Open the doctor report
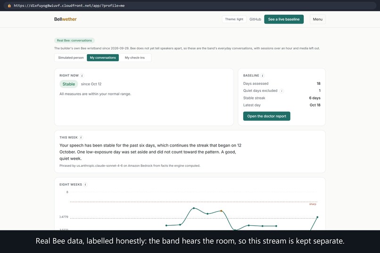Image resolution: width=380 pixels, height=253 pixels. [x=266, y=116]
